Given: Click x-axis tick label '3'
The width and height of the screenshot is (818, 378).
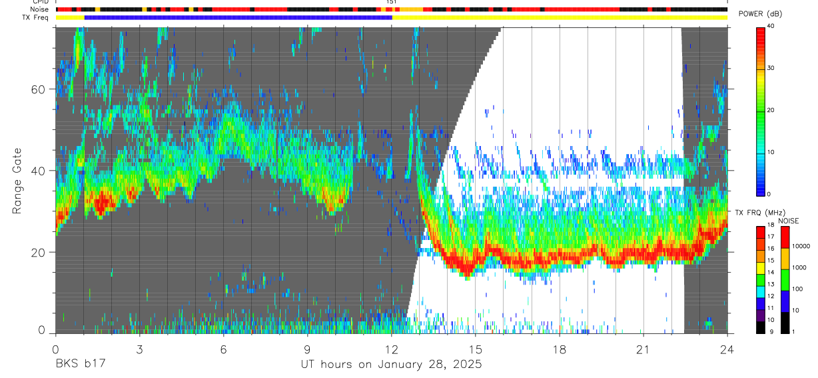Looking at the screenshot, I should point(139,349).
